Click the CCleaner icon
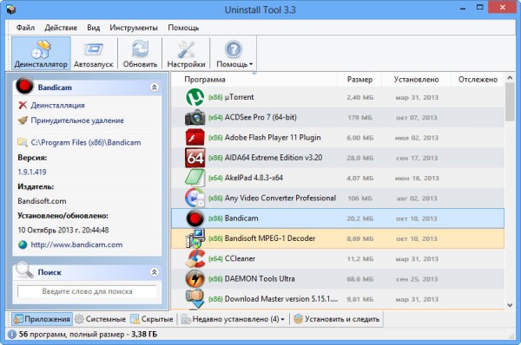Viewport: 521px width, 345px height. (195, 258)
